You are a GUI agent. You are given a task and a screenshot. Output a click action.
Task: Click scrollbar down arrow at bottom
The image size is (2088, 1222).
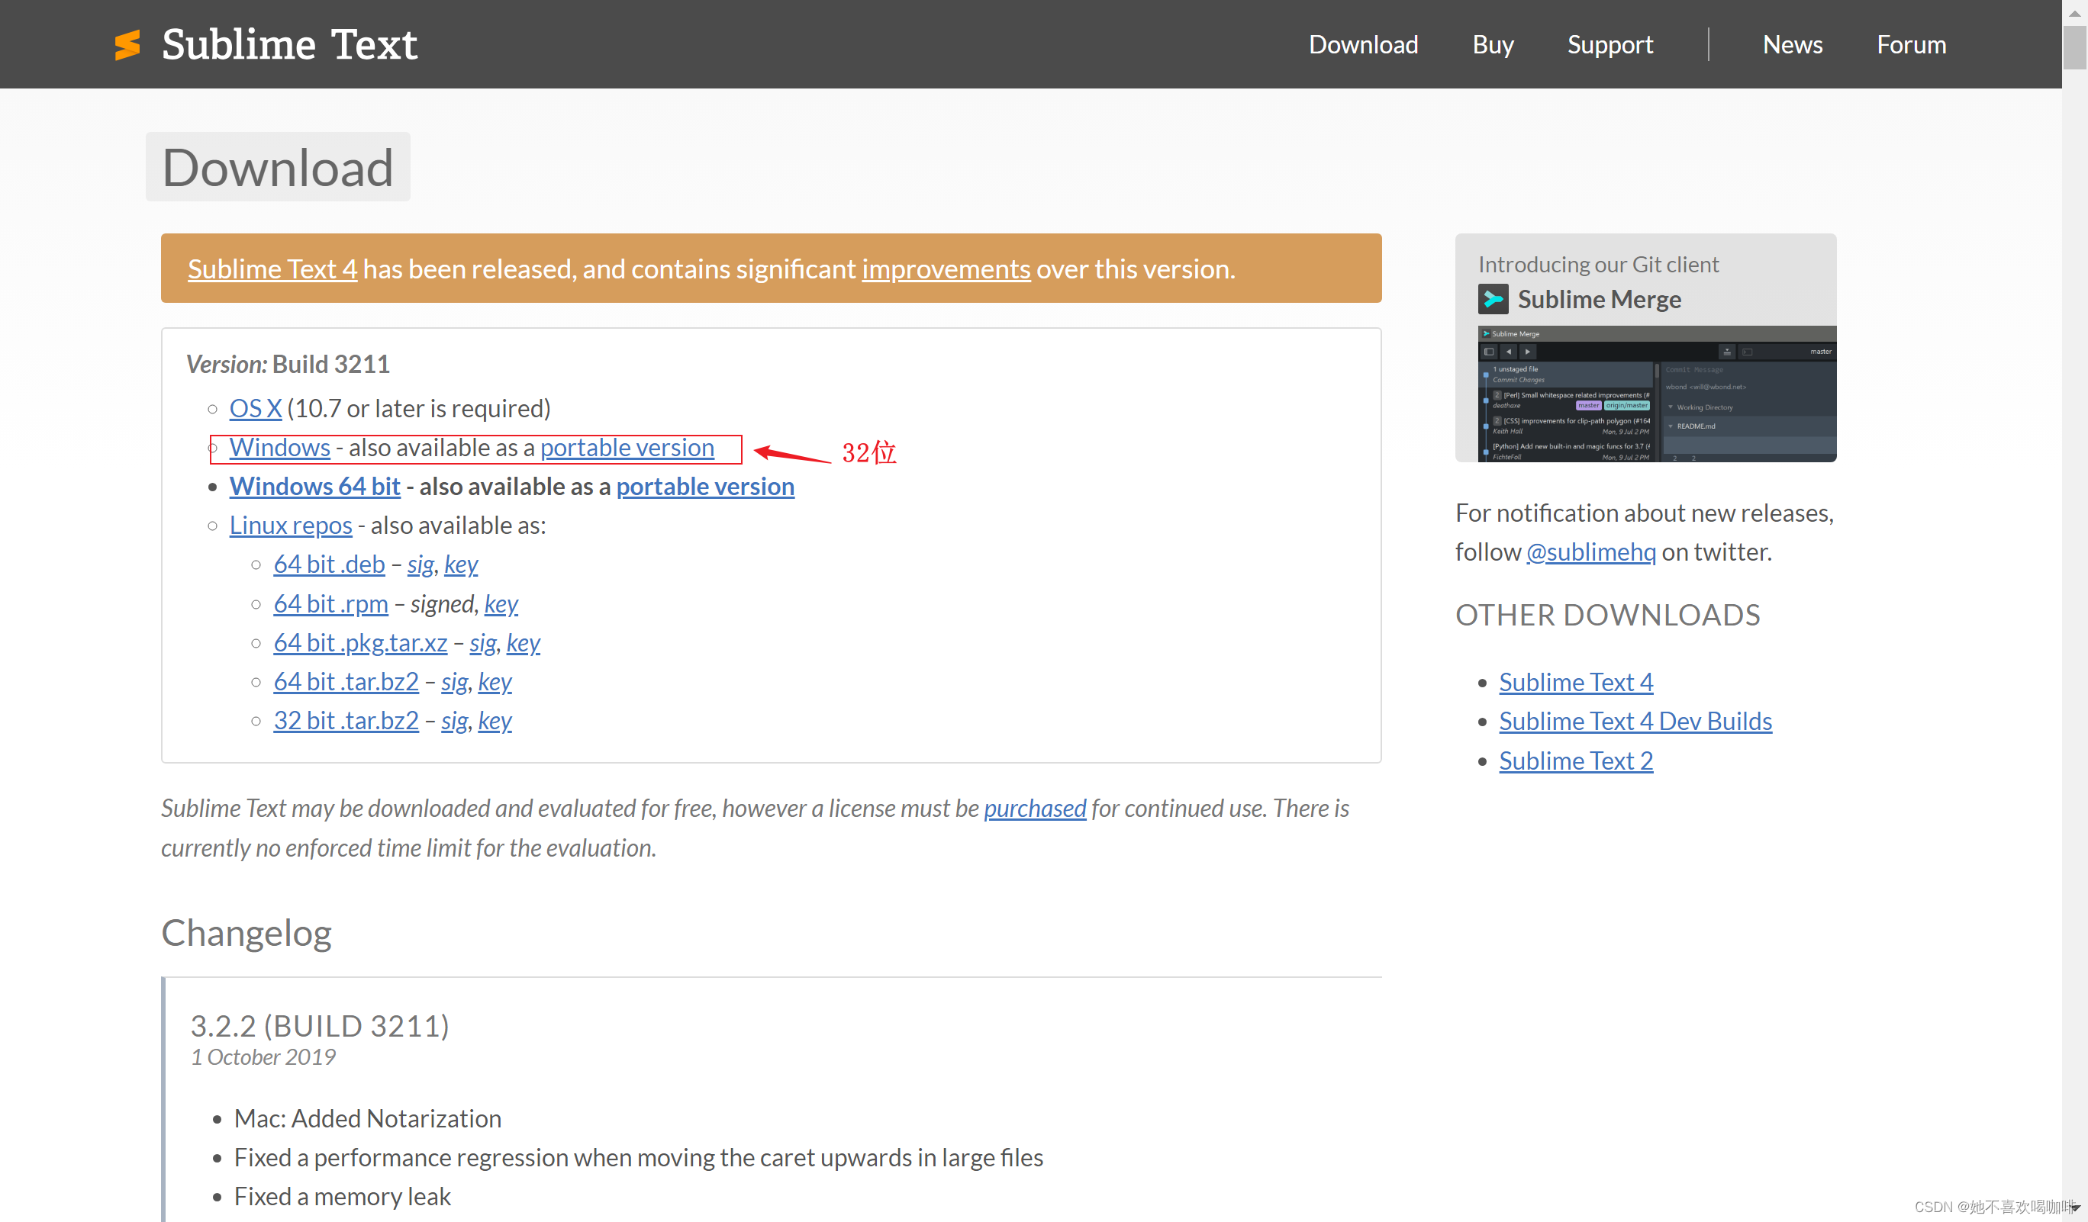click(x=2074, y=1209)
